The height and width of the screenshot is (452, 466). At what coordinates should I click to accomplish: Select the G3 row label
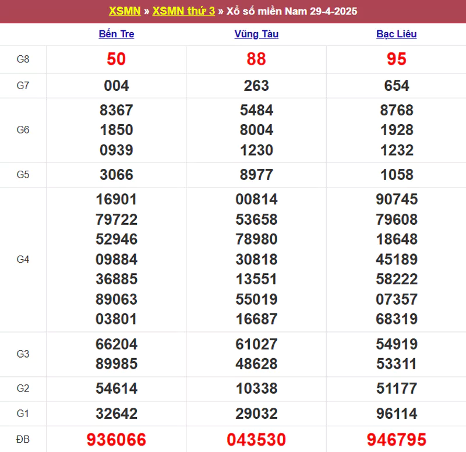click(23, 354)
